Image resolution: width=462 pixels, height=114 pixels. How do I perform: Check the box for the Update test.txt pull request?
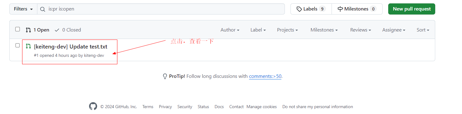tap(18, 45)
